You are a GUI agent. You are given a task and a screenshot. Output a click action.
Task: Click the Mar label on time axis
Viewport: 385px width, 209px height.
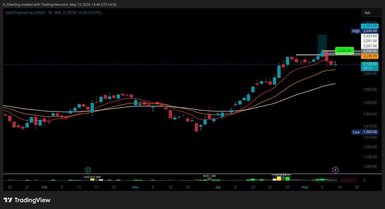pos(136,187)
